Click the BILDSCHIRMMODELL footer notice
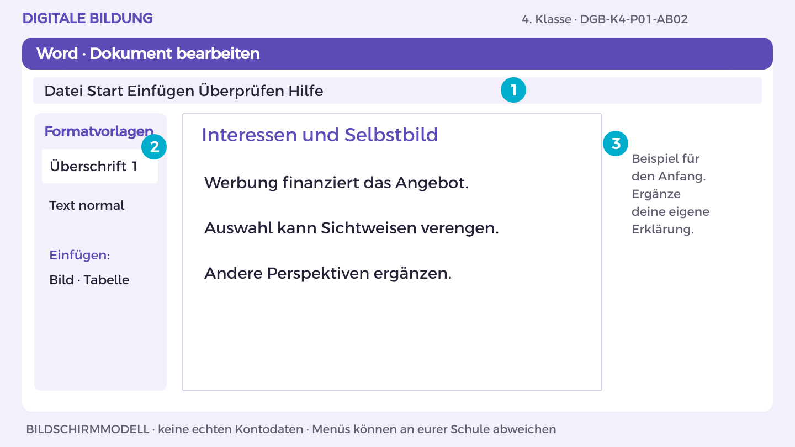Image resolution: width=795 pixels, height=447 pixels. tap(291, 429)
